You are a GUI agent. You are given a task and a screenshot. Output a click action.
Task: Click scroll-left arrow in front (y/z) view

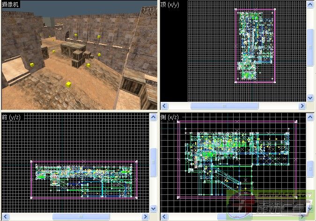[x=6, y=217]
